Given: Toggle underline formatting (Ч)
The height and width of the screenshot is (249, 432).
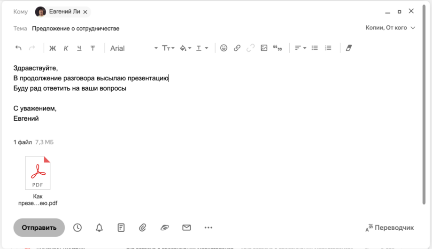Looking at the screenshot, I should pos(79,48).
